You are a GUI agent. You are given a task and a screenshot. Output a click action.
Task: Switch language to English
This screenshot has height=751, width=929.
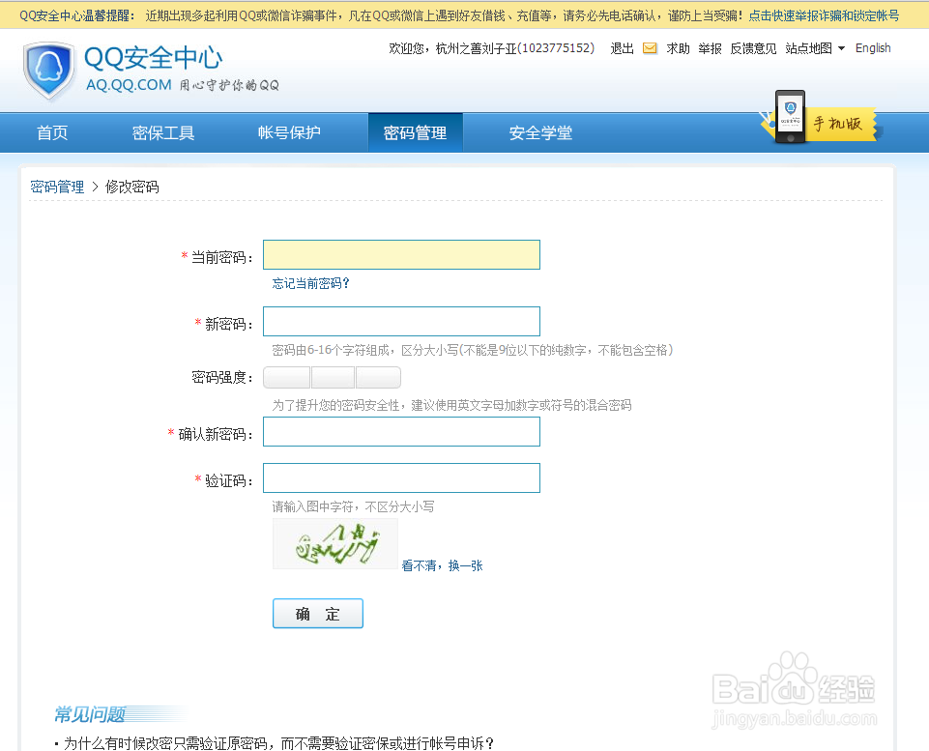point(873,48)
